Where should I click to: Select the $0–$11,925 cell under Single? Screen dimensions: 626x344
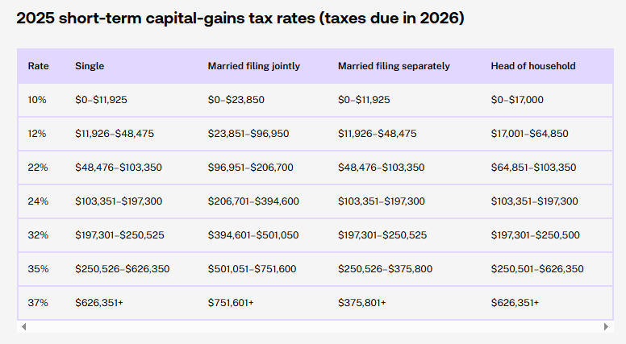point(101,100)
